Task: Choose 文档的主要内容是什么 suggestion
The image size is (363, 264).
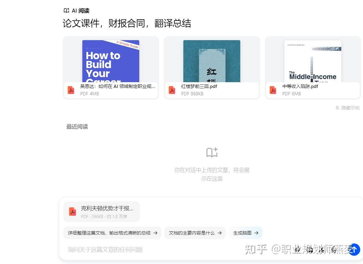Action: [x=195, y=233]
